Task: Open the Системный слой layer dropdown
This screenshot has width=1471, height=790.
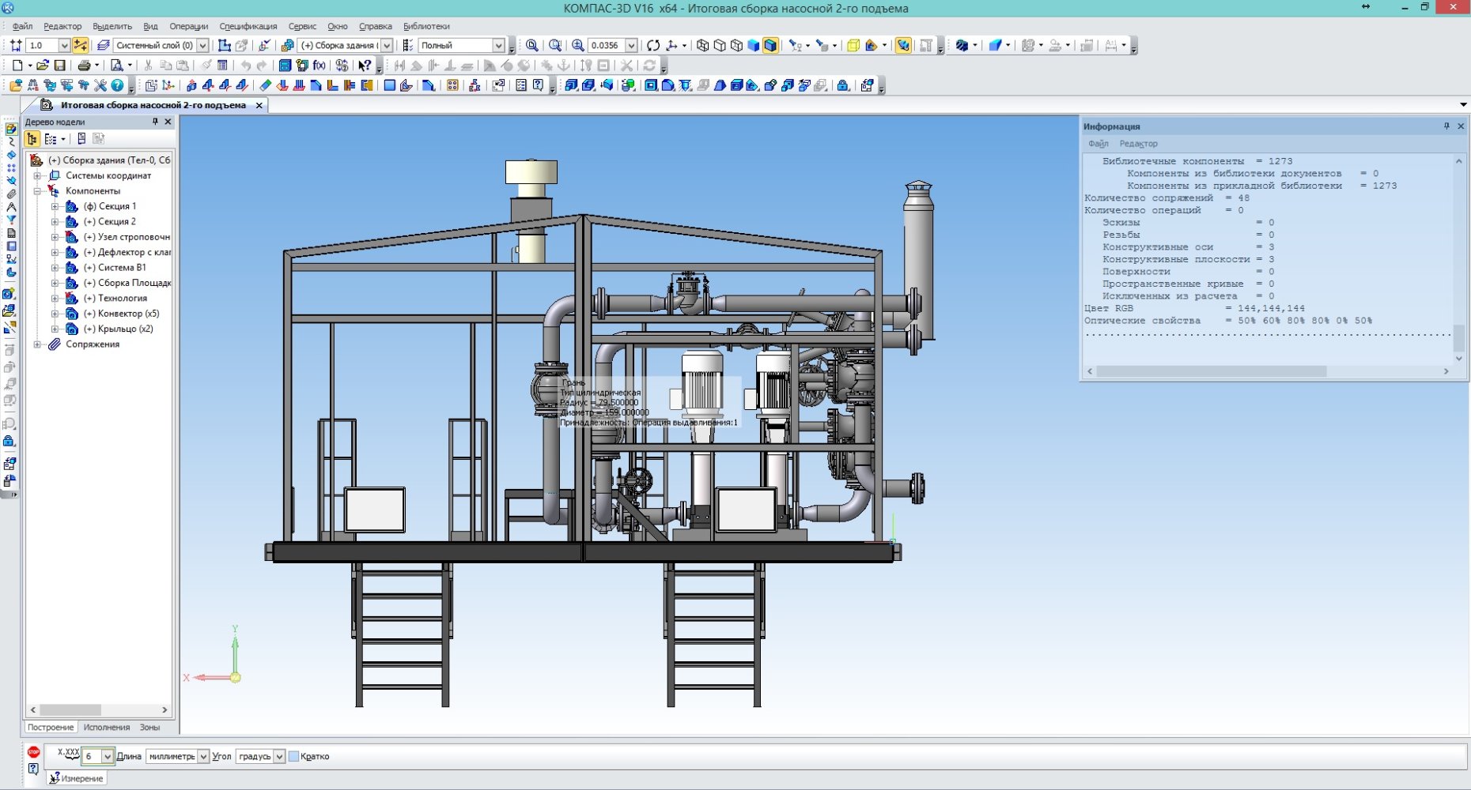Action: 202,46
